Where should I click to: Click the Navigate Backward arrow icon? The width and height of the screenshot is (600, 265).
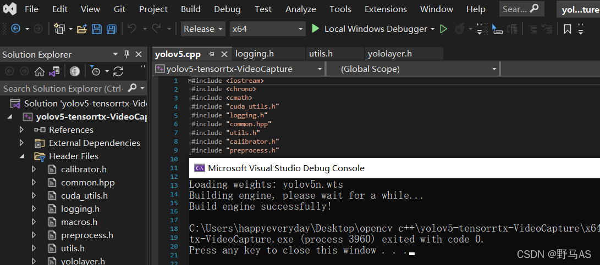pos(15,29)
